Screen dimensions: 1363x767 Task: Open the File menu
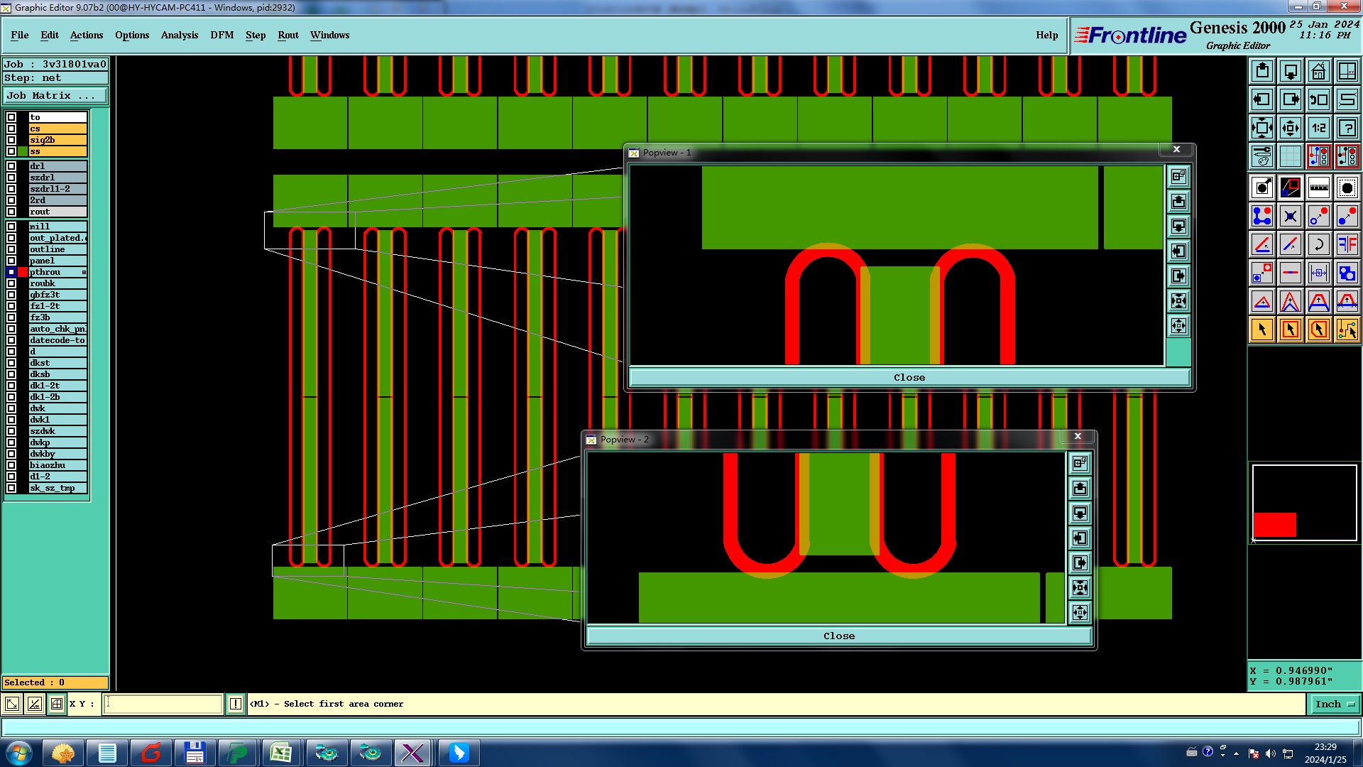[x=20, y=35]
